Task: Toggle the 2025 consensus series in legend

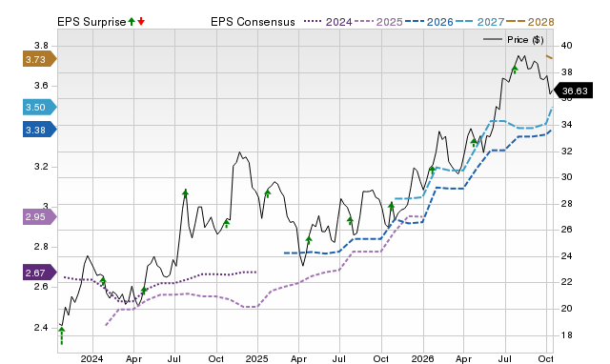Action: (378, 22)
